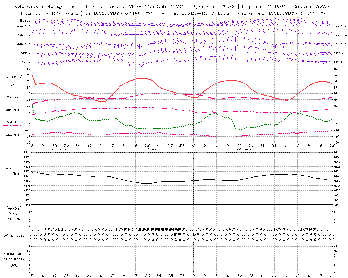This screenshot has height=278, width=348.
Task: Click the 05 мая date label
Action: (x=244, y=149)
